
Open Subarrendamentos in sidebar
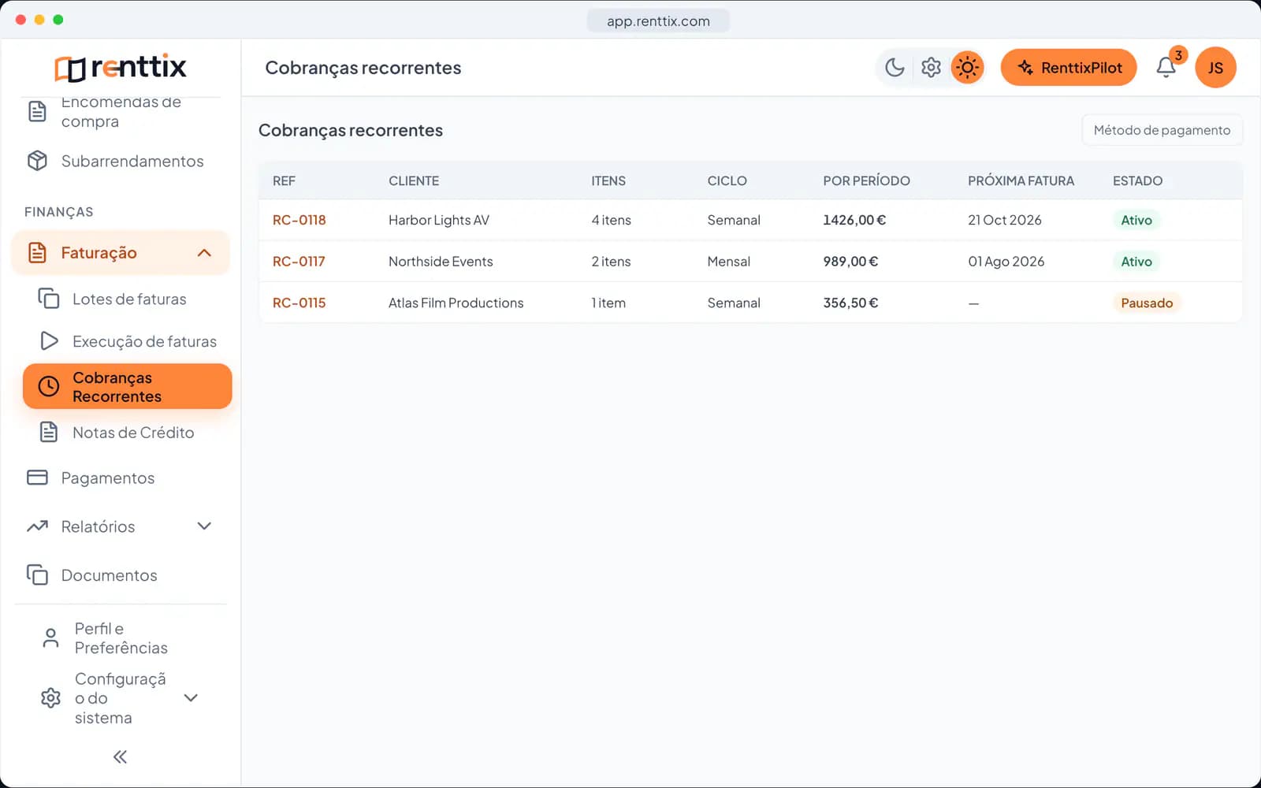pyautogui.click(x=121, y=161)
